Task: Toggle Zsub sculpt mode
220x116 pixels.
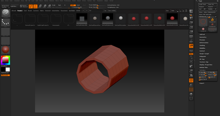Action: (x=78, y=5)
